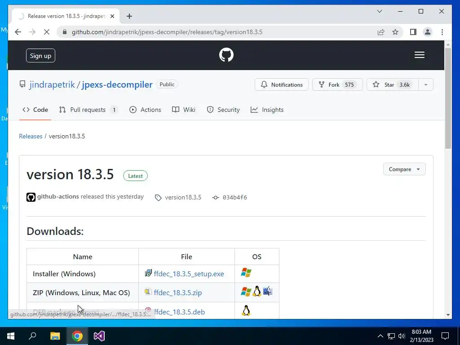Viewport: 460px width, 345px height.
Task: Download ffdec_18.3.5.deb
Action: pos(179,312)
